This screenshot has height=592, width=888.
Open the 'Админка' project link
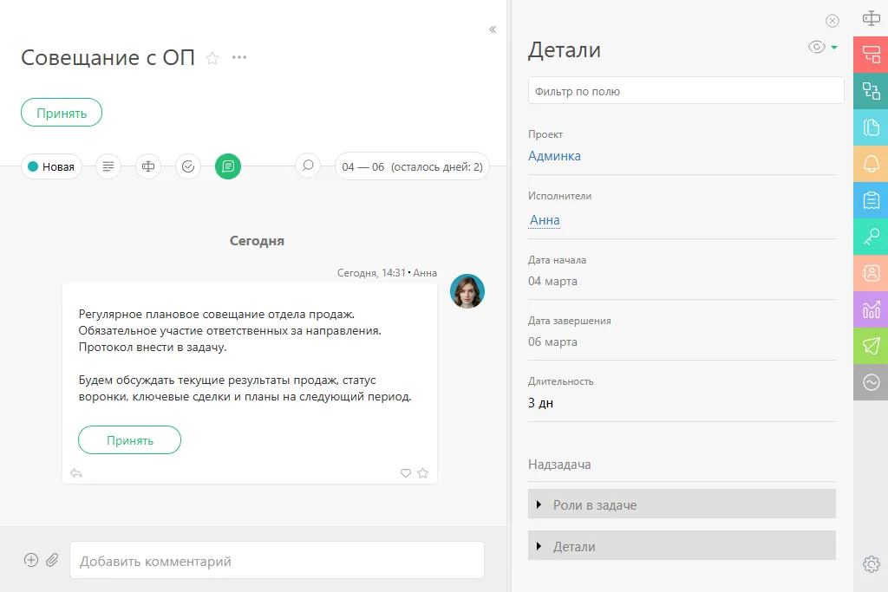coord(554,155)
